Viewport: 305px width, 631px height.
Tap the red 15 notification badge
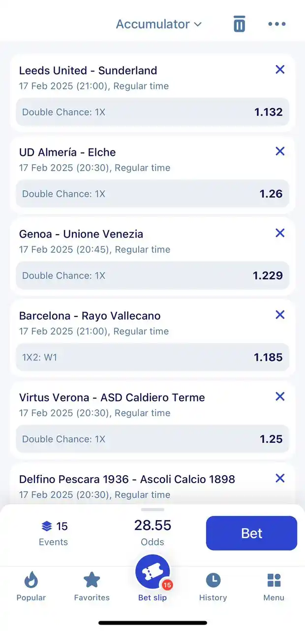coord(167,585)
